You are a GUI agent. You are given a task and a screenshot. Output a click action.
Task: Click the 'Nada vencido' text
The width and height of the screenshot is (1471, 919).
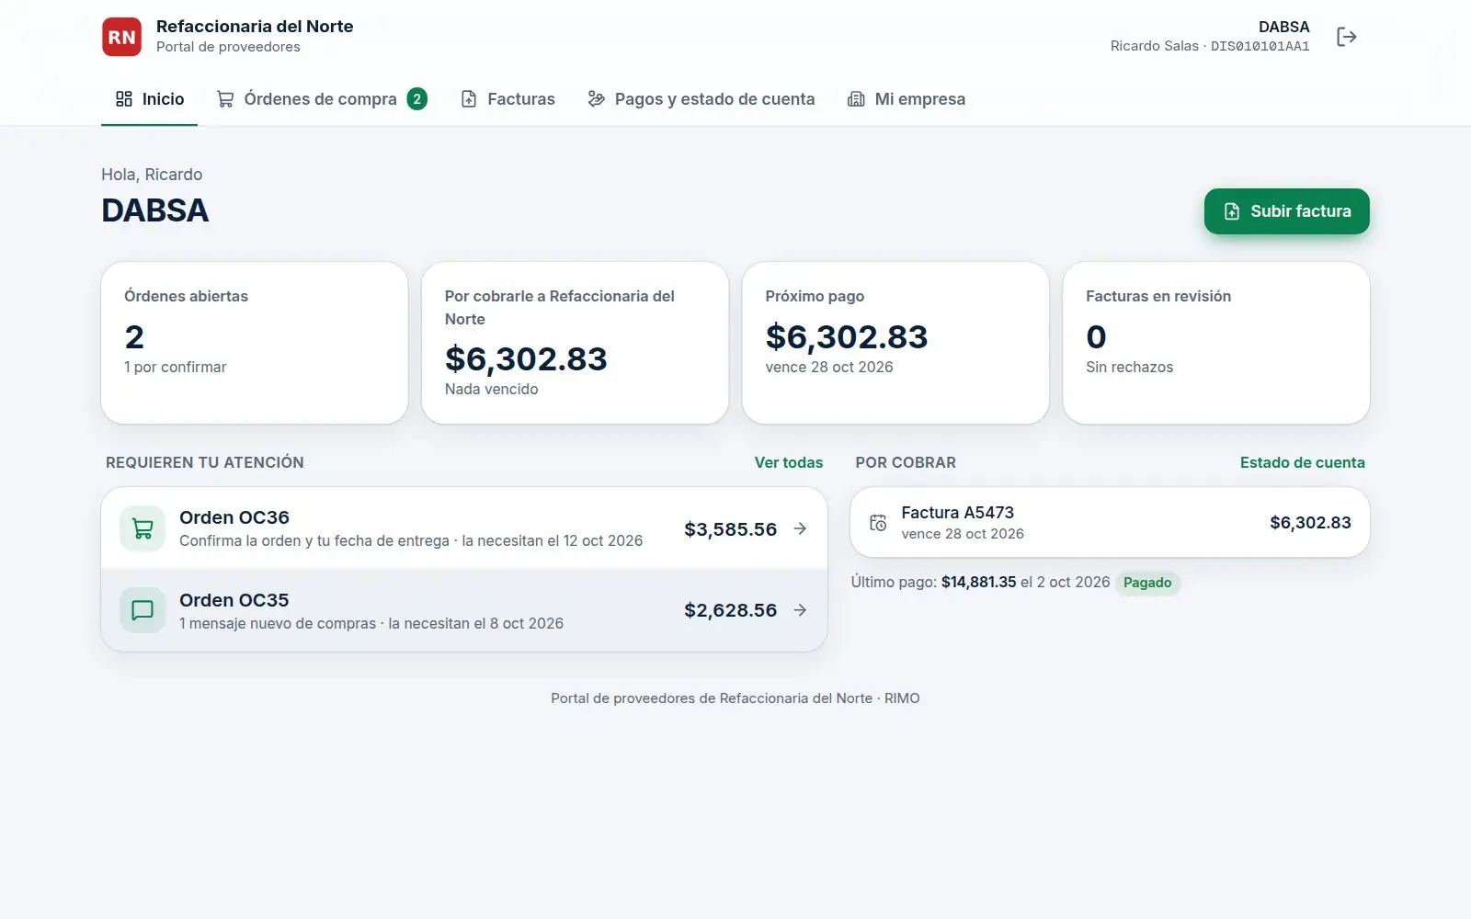click(492, 389)
